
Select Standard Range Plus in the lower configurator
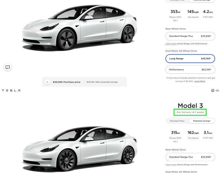(190, 157)
